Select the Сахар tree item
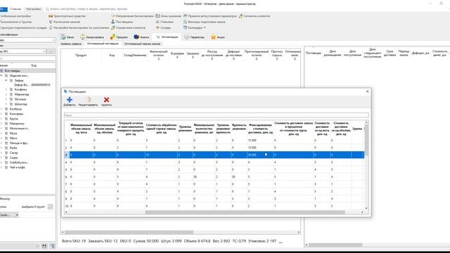The height and width of the screenshot is (253, 450). click(13, 153)
